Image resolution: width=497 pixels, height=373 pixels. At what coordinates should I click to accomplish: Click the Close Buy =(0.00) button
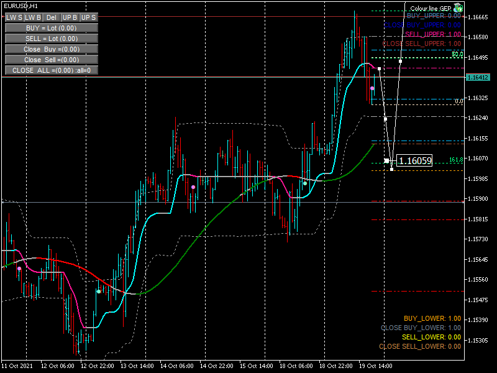(x=52, y=49)
